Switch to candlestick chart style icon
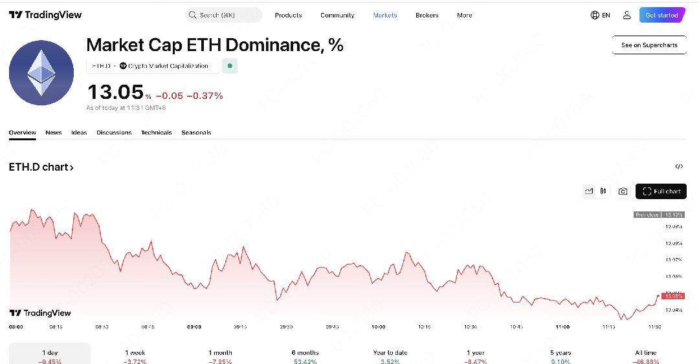This screenshot has height=364, width=699. (x=603, y=191)
